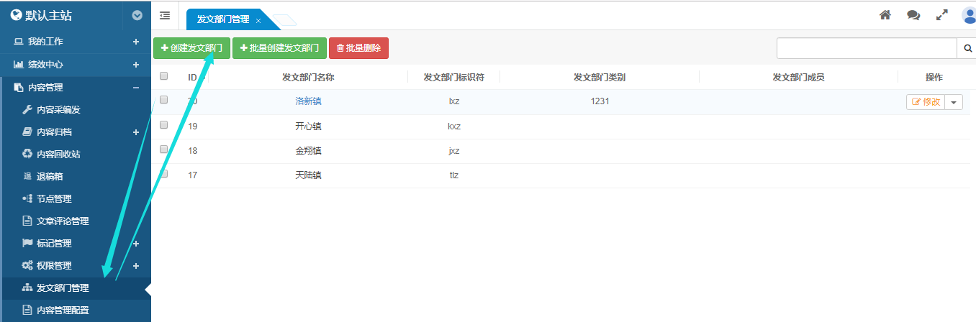The image size is (976, 322).
Task: Expand the 我的工作 menu plus sign
Action: [x=135, y=42]
